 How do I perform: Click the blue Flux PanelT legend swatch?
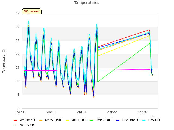point(118,120)
